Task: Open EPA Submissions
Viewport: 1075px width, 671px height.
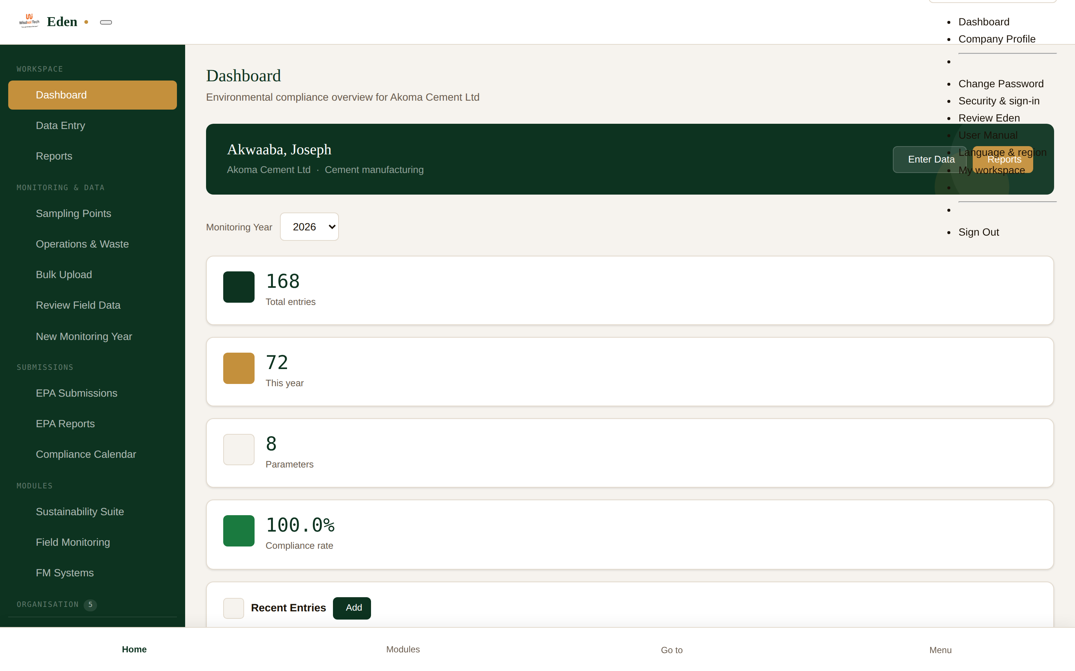Action: pyautogui.click(x=93, y=393)
